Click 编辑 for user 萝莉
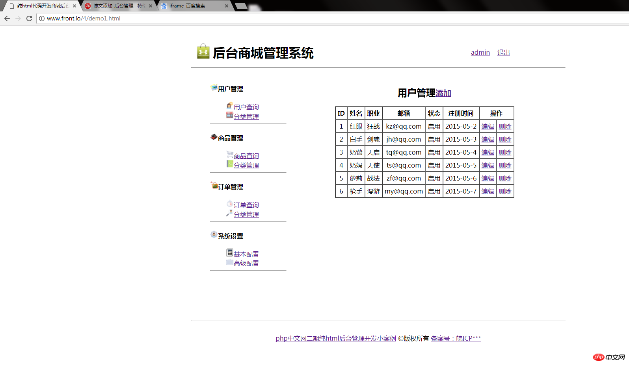This screenshot has height=365, width=629. point(488,178)
